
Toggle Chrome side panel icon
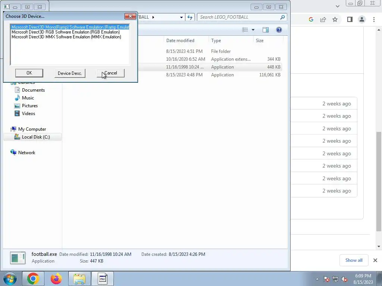click(350, 19)
